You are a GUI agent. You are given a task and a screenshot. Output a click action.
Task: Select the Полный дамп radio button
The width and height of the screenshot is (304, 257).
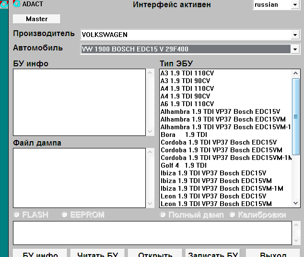pos(191,215)
